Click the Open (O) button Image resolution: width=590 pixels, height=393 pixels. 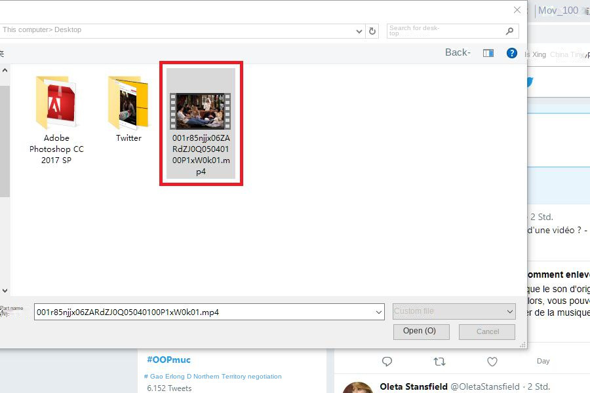(x=421, y=331)
